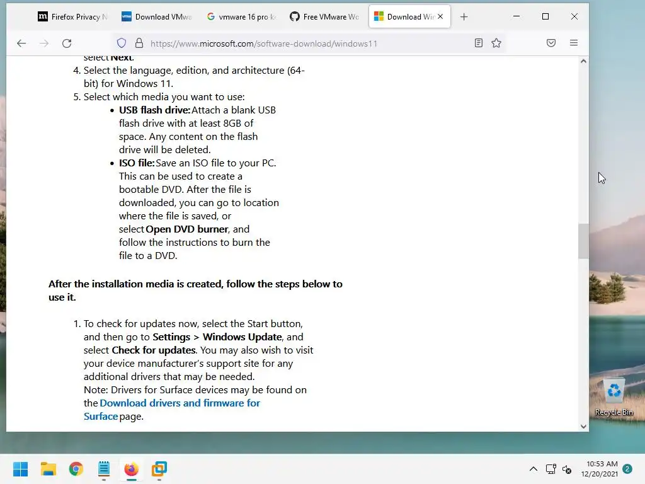Click the 'USB flash drive:' bold text
This screenshot has width=645, height=484.
155,110
